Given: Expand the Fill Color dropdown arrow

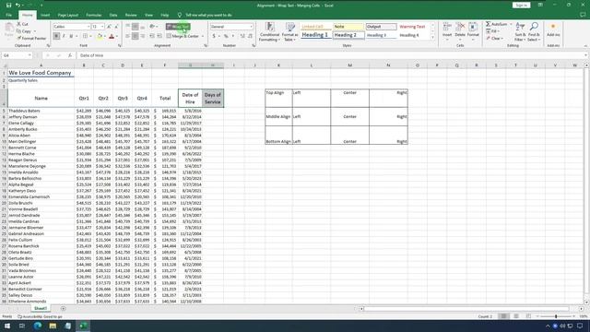Looking at the screenshot, I should click(104, 36).
